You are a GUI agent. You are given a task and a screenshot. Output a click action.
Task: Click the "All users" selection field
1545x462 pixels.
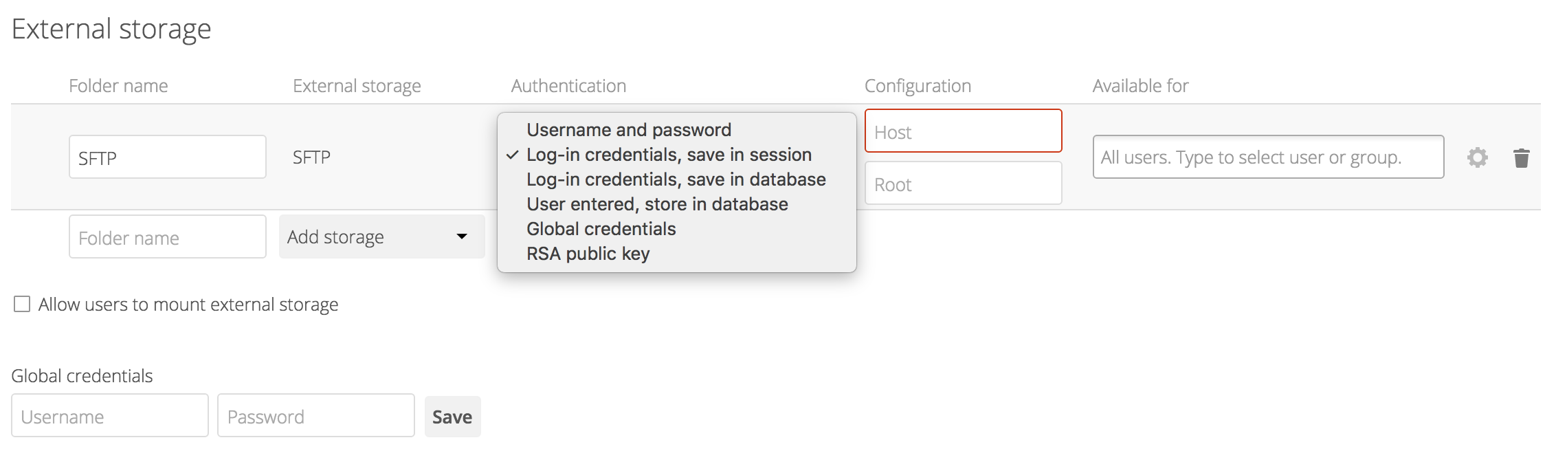(1268, 157)
